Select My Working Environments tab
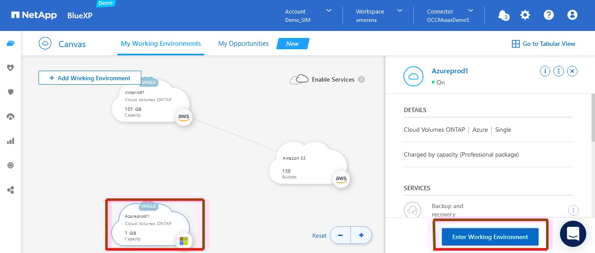This screenshot has width=595, height=253. tap(161, 44)
